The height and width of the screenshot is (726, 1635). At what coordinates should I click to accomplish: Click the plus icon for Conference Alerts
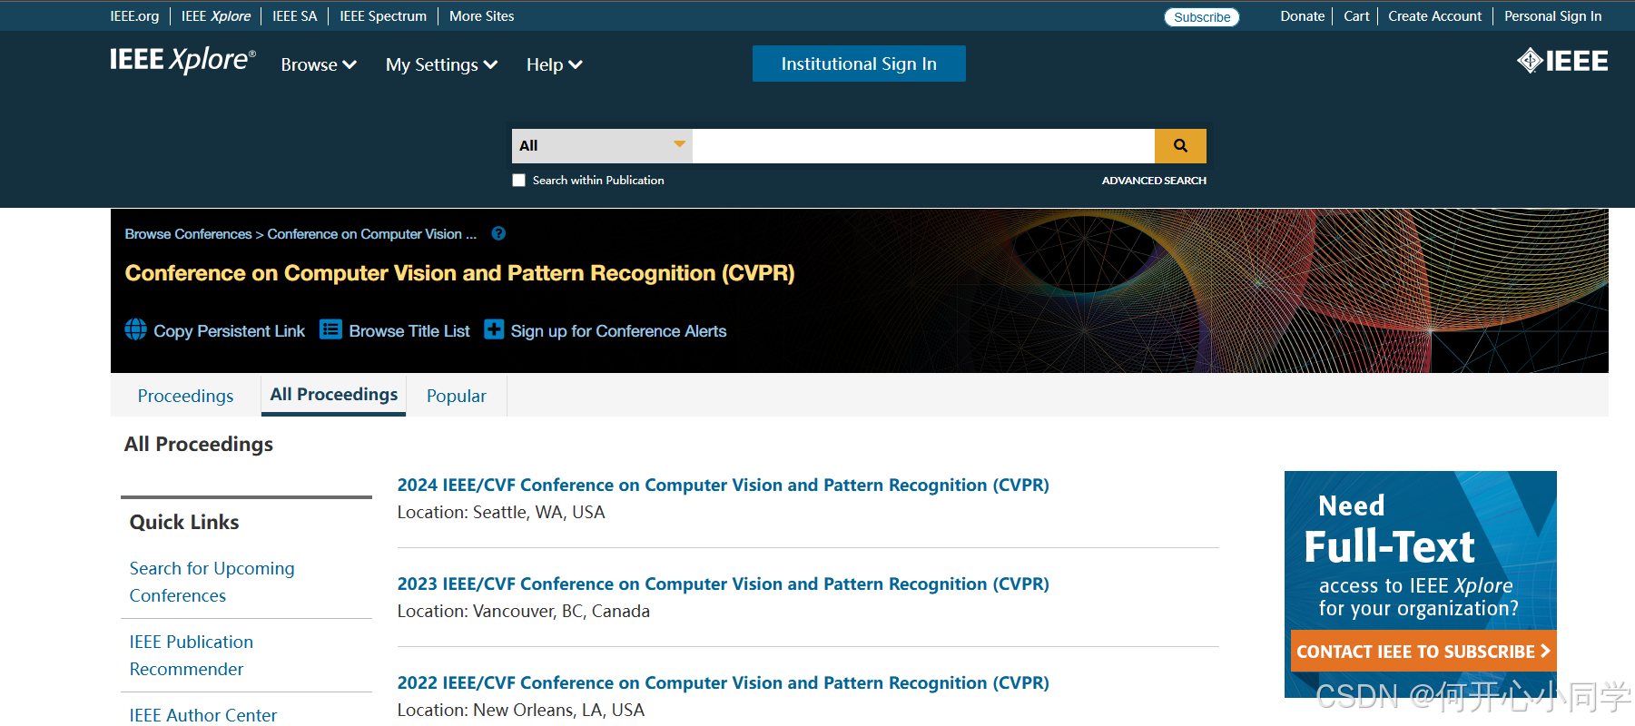pyautogui.click(x=494, y=329)
